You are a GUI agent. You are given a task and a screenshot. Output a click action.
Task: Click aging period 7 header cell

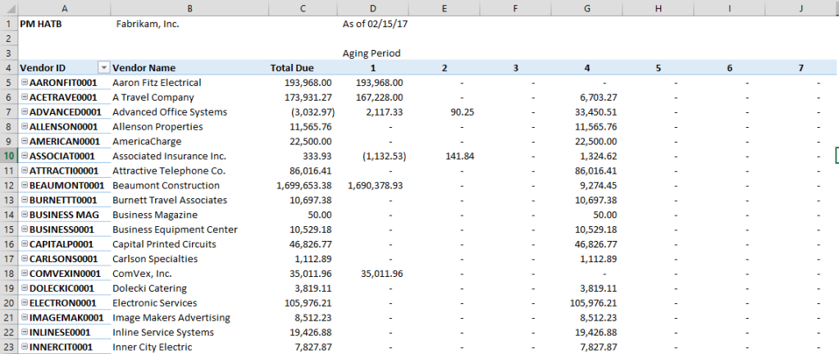pos(801,68)
